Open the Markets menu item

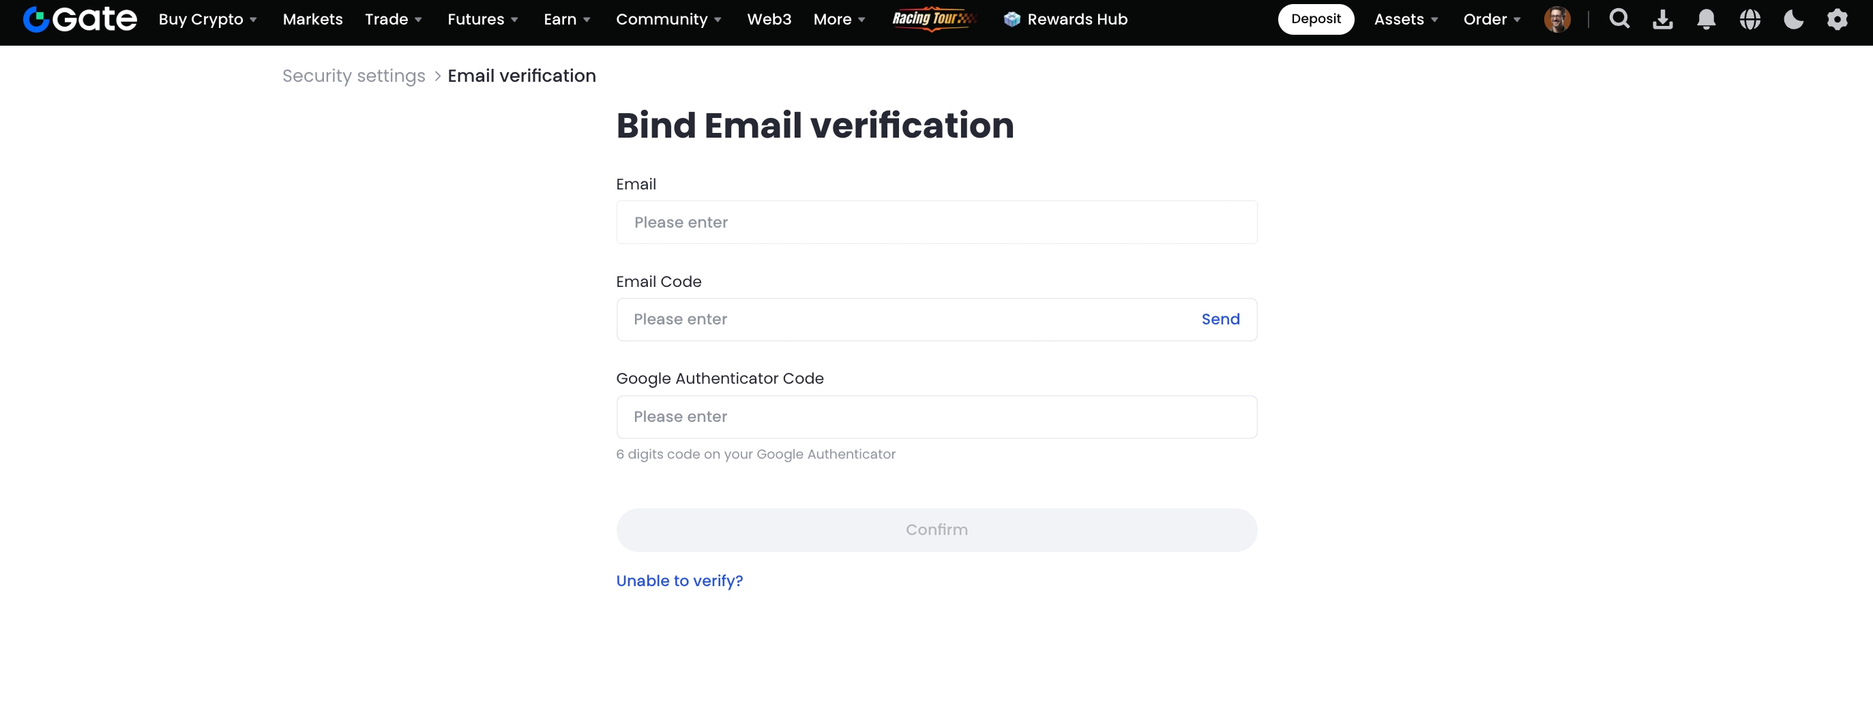tap(312, 20)
